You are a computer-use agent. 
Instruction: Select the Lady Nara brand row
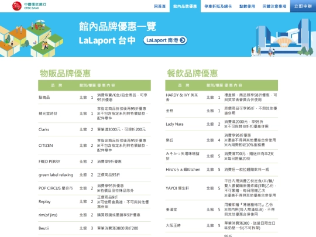pos(221,124)
